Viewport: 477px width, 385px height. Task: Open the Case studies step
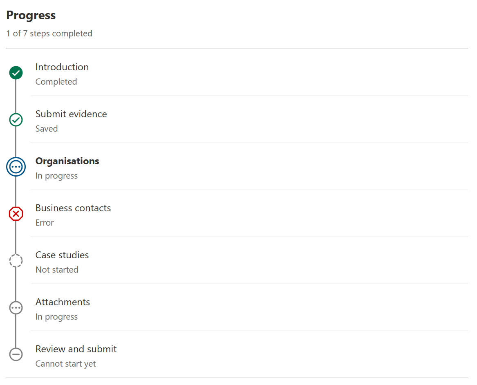62,255
